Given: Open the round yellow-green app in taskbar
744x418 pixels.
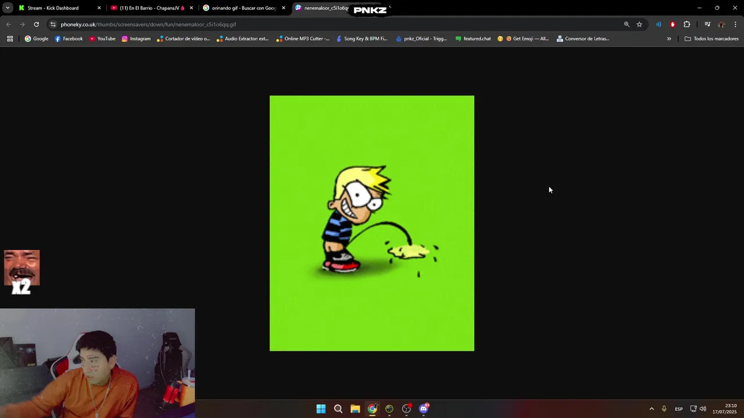Looking at the screenshot, I should tap(389, 409).
